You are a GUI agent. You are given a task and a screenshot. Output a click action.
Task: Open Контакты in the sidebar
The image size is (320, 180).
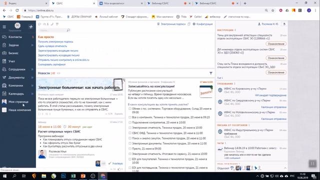tap(15, 37)
